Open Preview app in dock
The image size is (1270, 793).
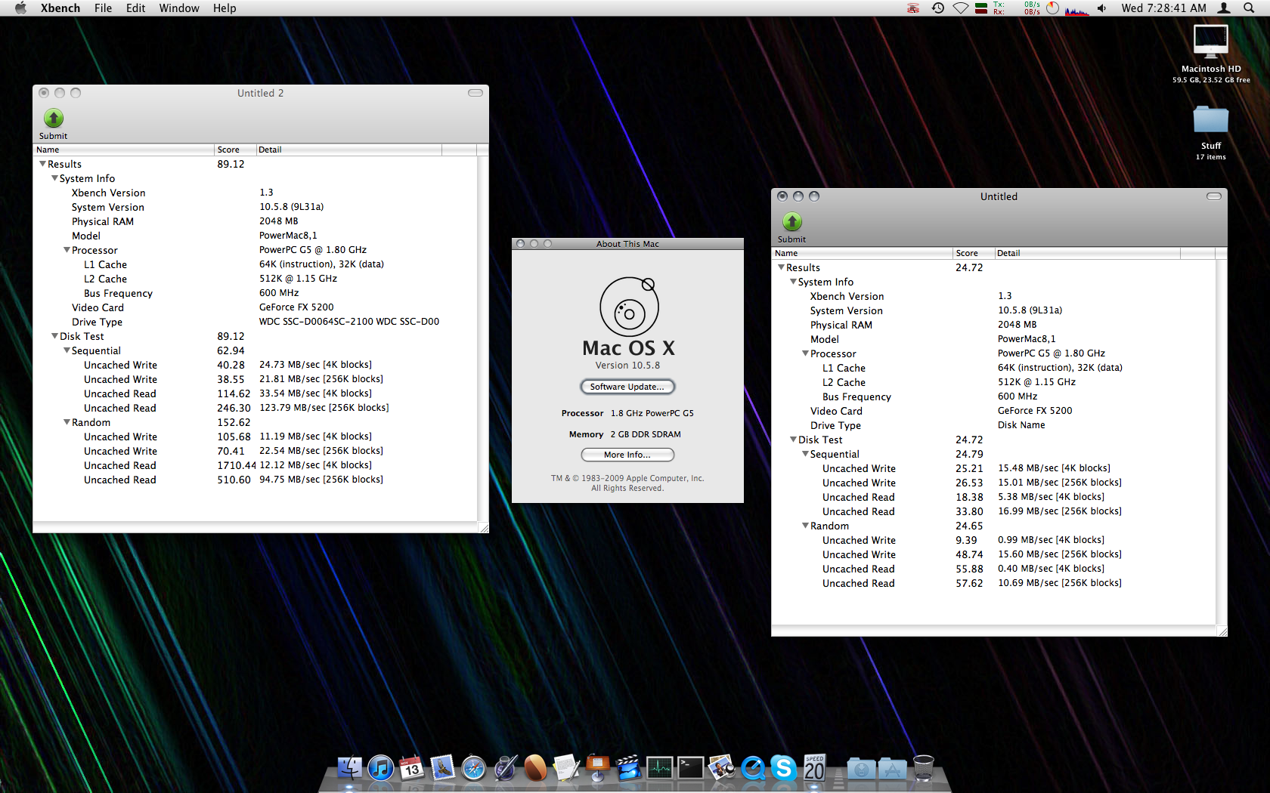point(721,768)
